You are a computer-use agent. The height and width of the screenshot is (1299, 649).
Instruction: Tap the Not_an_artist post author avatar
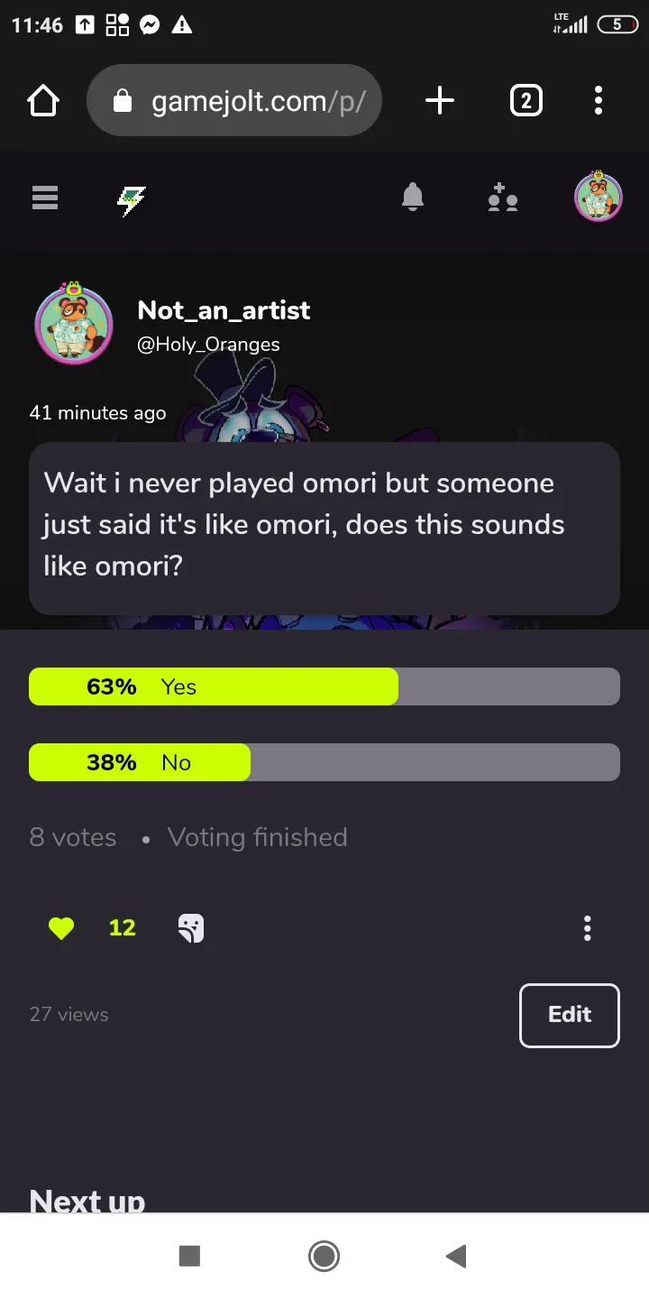point(74,325)
